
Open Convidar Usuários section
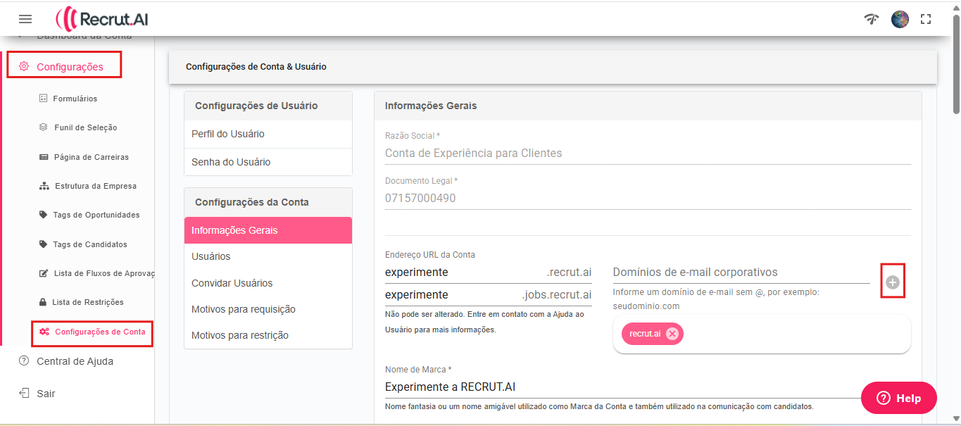pyautogui.click(x=232, y=283)
